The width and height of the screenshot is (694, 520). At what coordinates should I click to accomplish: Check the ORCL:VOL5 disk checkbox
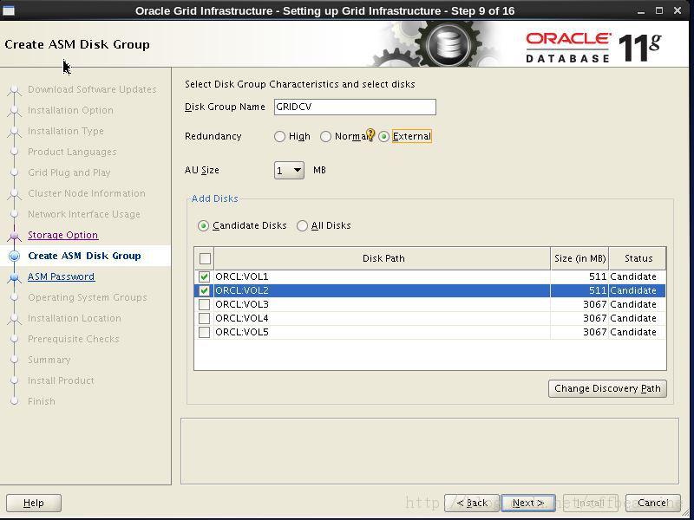(x=204, y=332)
